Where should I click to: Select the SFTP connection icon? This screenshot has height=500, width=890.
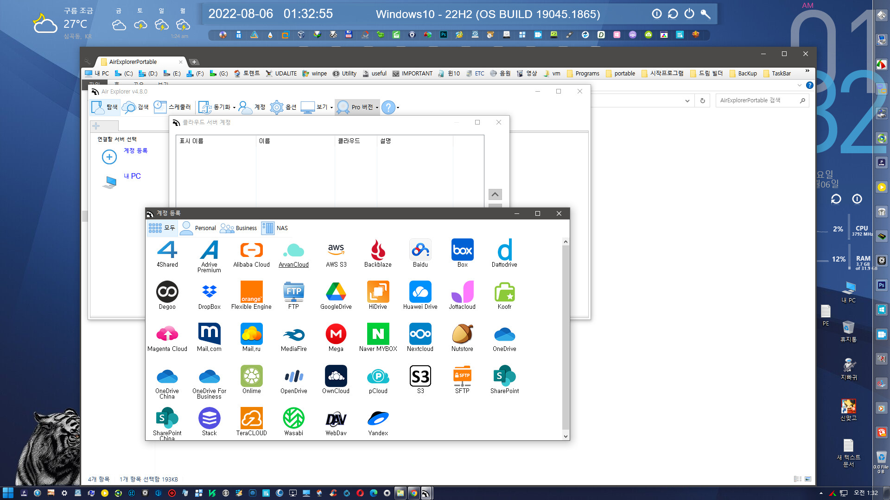tap(463, 380)
